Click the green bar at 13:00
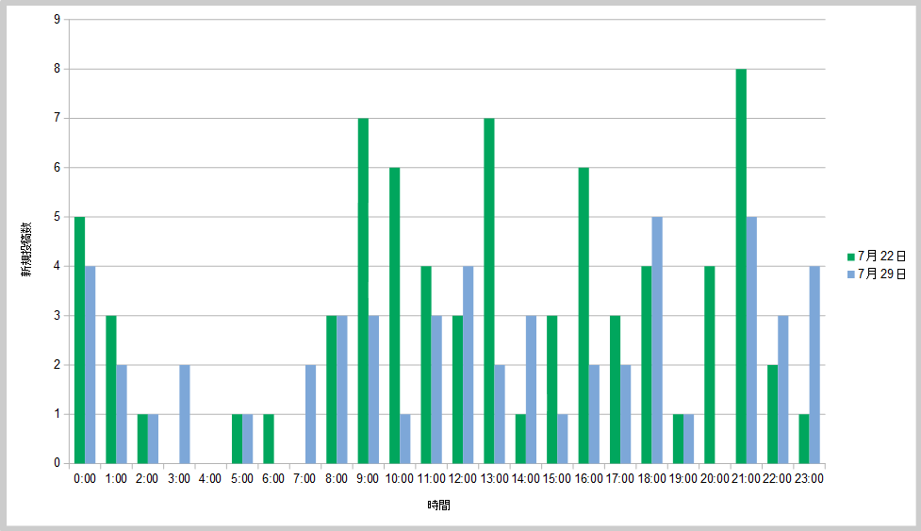Viewport: 921px width, 531px height. pyautogui.click(x=488, y=290)
